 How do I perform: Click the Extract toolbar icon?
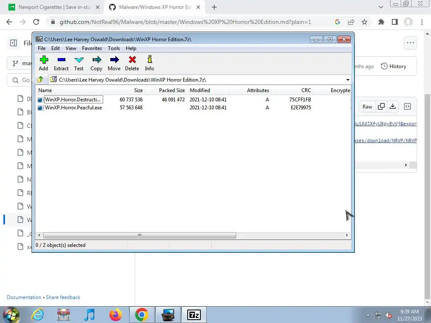[x=61, y=63]
